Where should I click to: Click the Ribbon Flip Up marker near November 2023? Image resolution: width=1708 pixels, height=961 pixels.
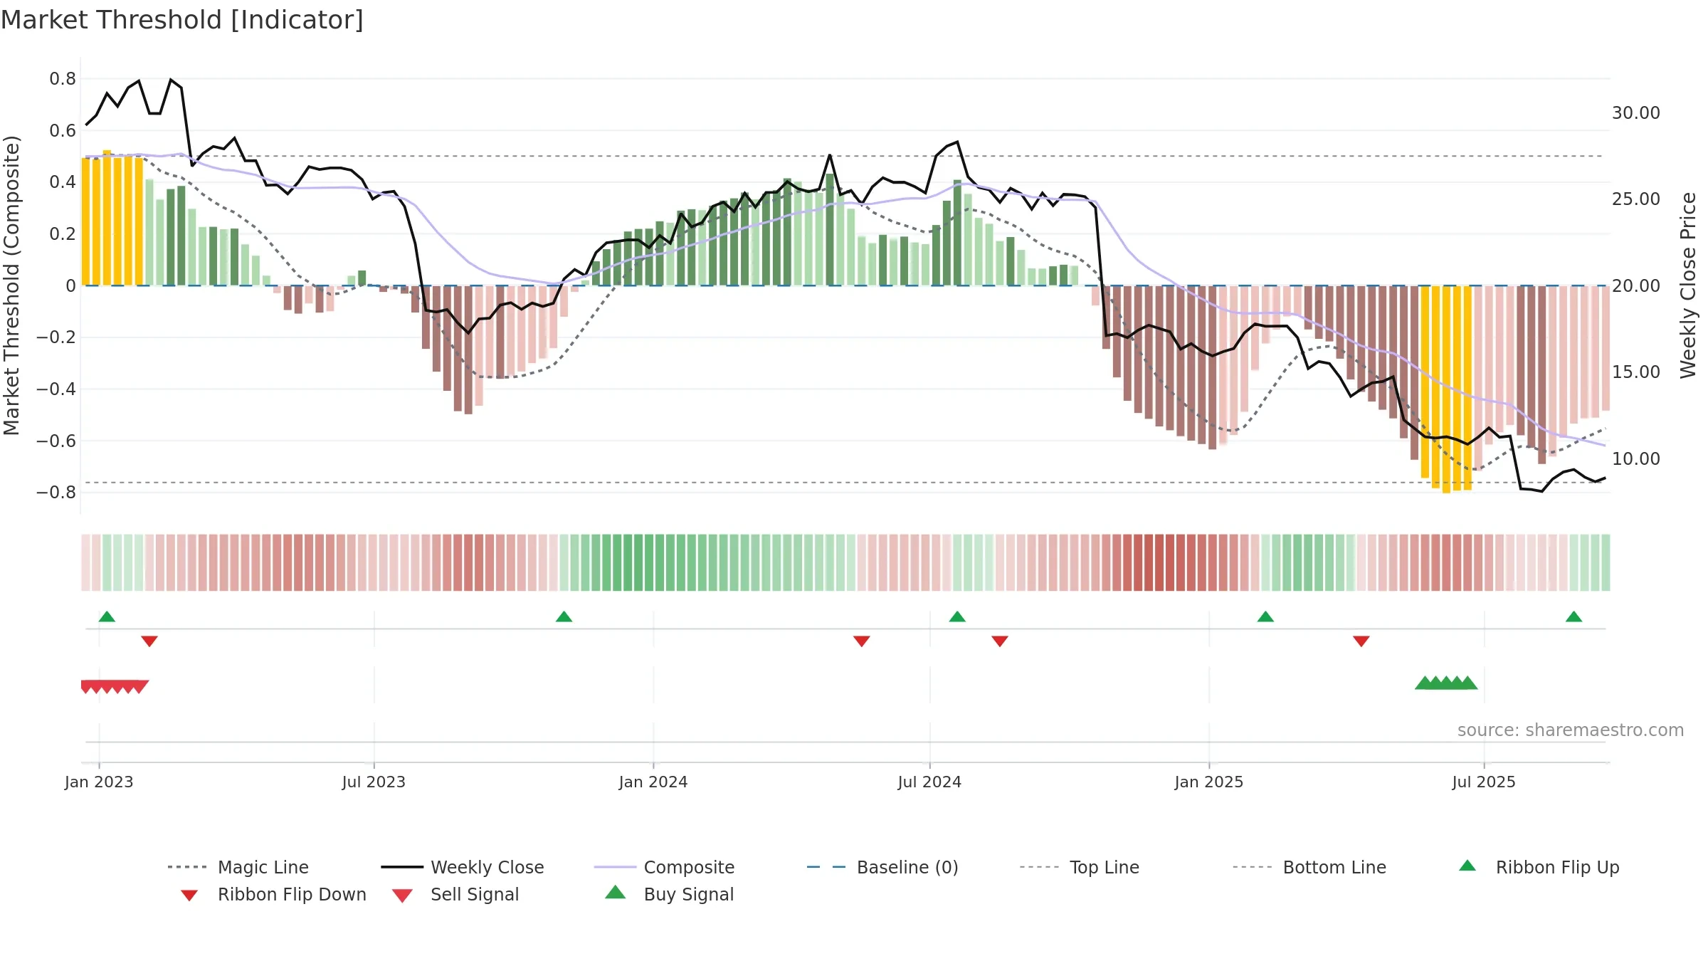click(x=564, y=616)
